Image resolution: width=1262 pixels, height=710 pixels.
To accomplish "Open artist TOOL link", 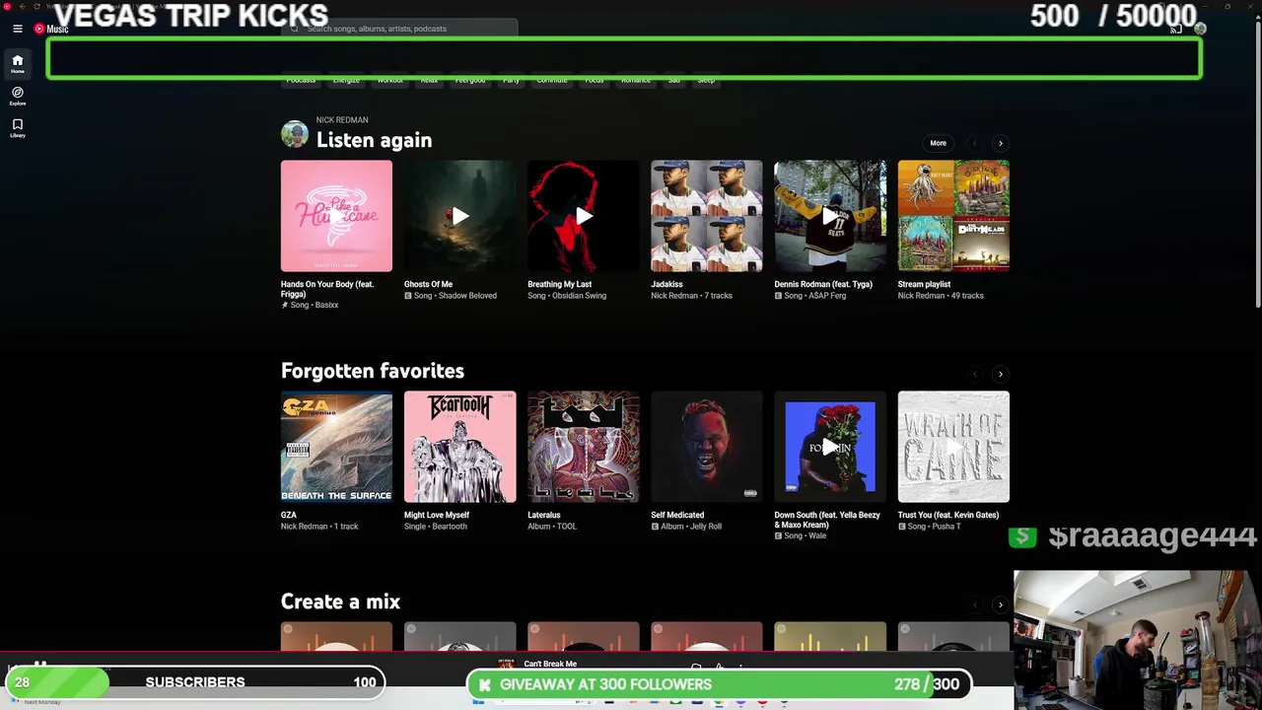I will (x=565, y=527).
